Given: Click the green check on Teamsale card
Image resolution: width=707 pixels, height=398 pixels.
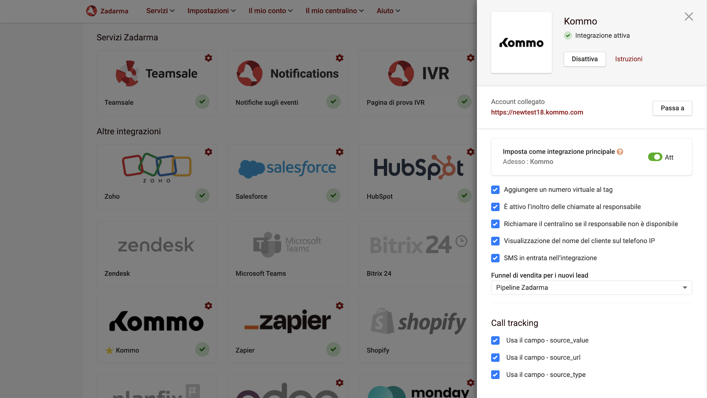Looking at the screenshot, I should pos(202,102).
